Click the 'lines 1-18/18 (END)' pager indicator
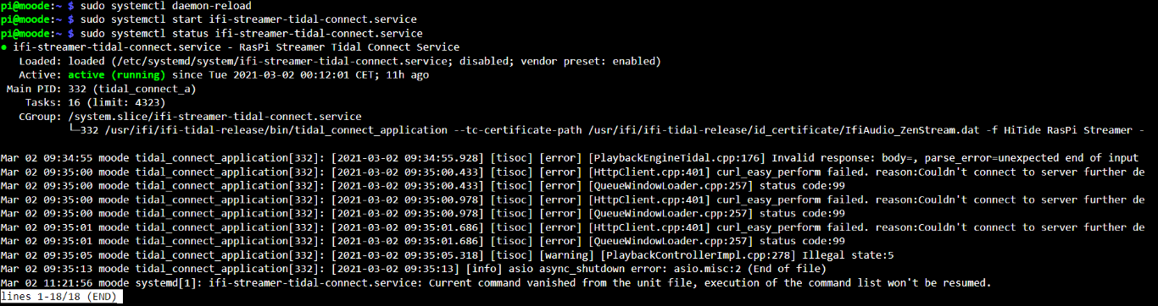1158x306 pixels. tap(62, 296)
